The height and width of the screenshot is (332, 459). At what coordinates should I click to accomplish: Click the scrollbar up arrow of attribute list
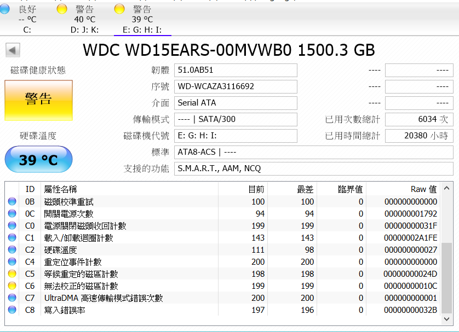[447, 188]
